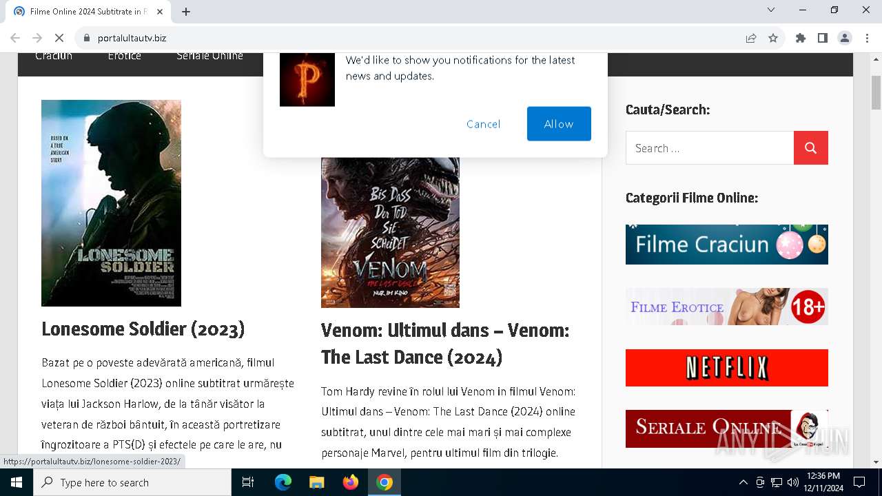Open the Netflix category banner
The image size is (882, 496).
click(x=727, y=368)
